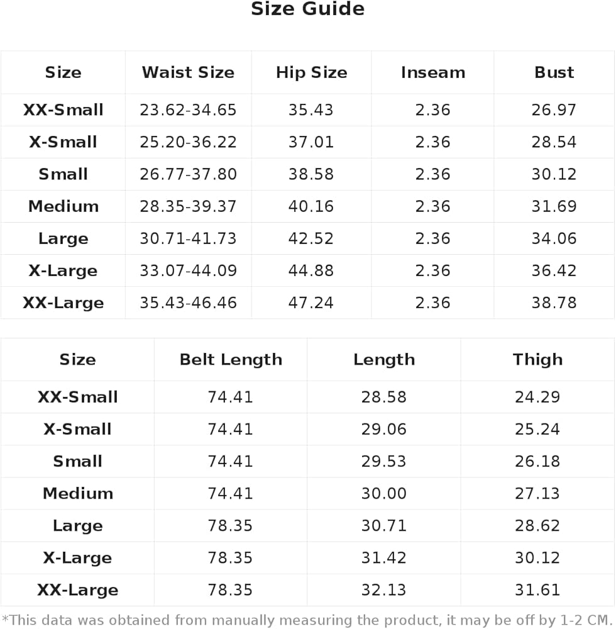The width and height of the screenshot is (616, 629).
Task: Click thigh value 24.29 for XX-Small
Action: tap(537, 397)
